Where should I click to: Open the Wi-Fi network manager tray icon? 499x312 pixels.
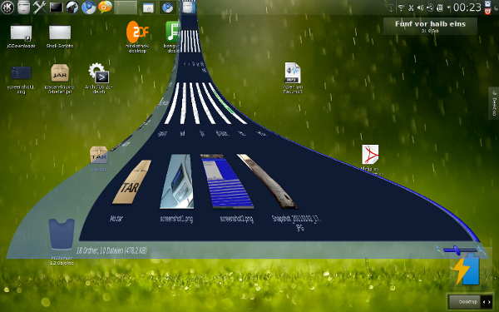coord(402,7)
